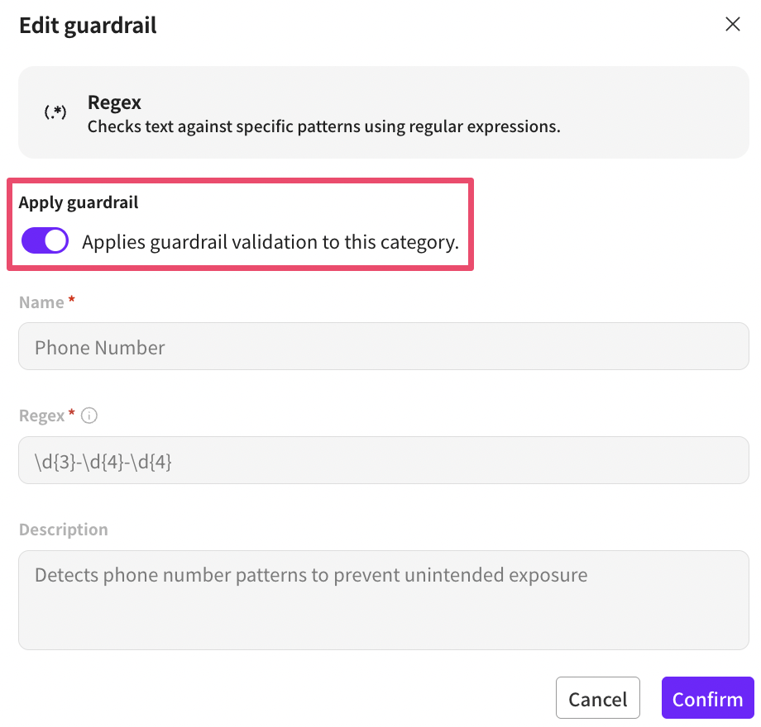Viewport: 761px width, 727px height.
Task: Click the Apply guardrail section label
Action: click(x=79, y=202)
